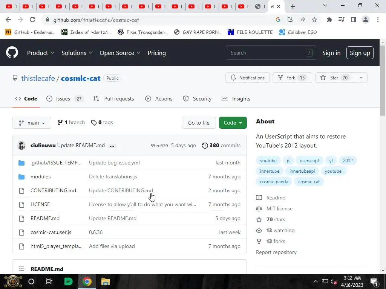386x289 pixels.
Task: Switch to the Actions tab
Action: [x=159, y=99]
